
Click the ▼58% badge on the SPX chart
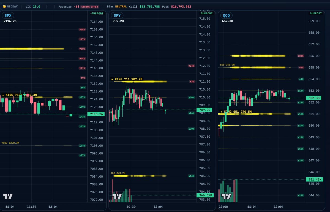(x=82, y=29)
